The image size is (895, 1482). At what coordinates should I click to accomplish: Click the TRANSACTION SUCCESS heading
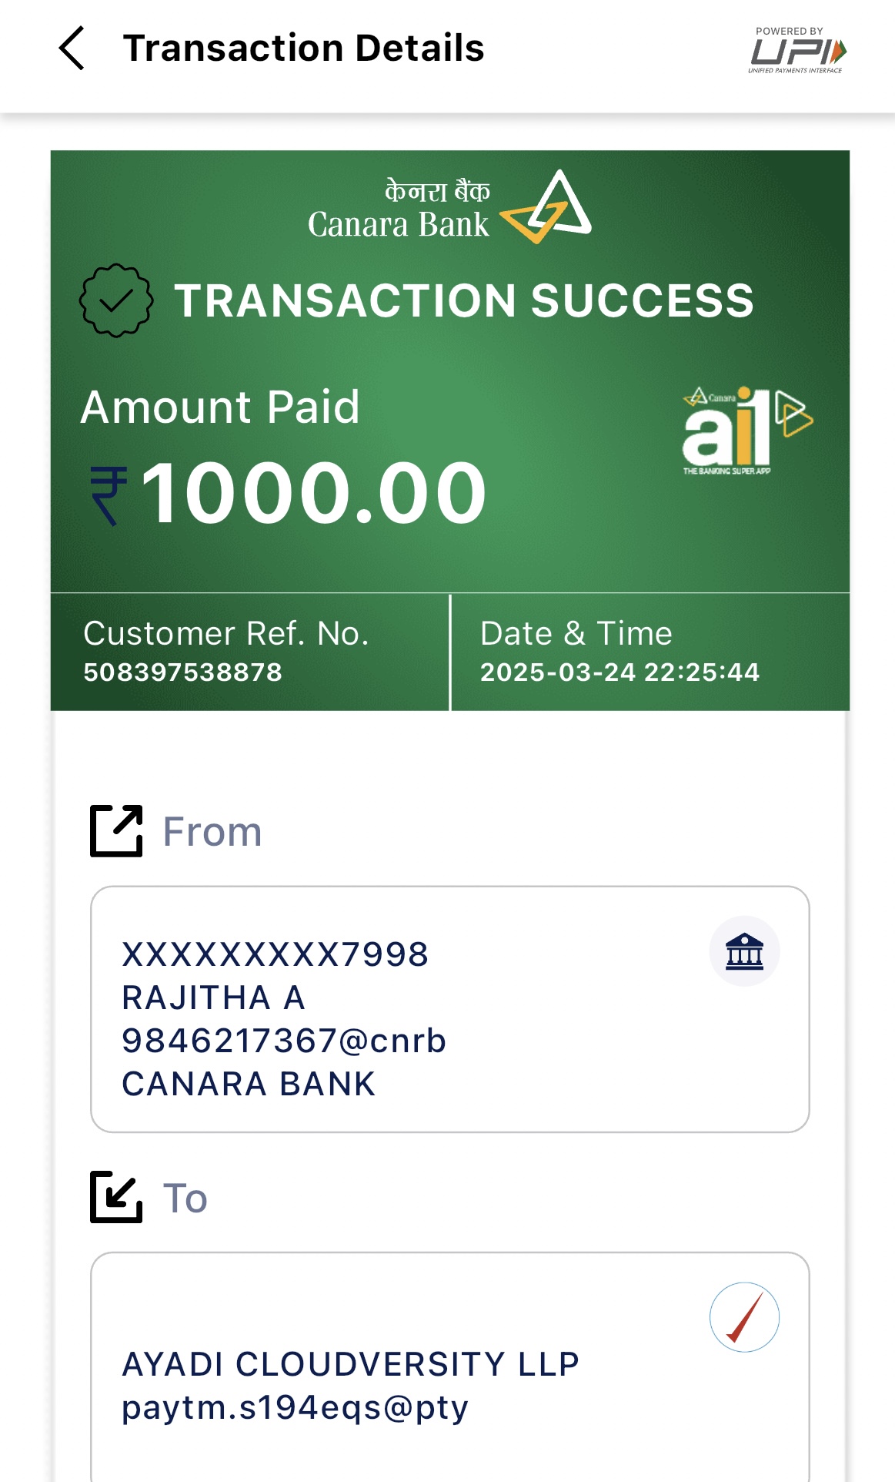click(x=463, y=300)
